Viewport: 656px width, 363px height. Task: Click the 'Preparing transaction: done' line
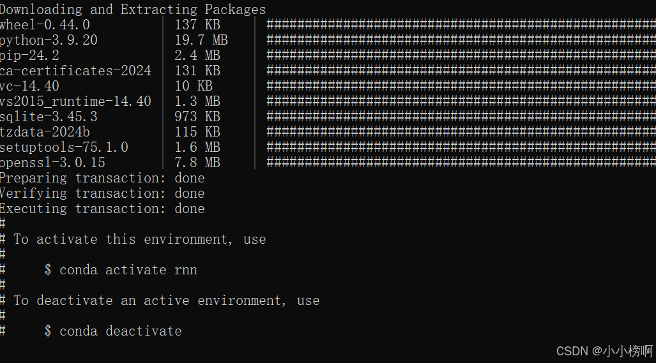(x=102, y=178)
